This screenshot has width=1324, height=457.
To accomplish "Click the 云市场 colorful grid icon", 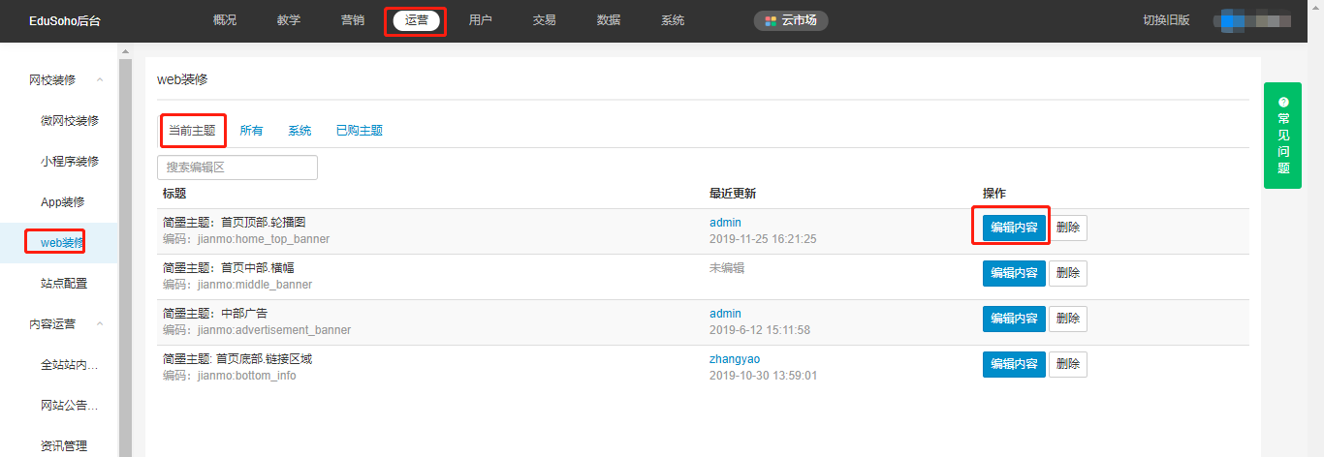I will pos(771,20).
